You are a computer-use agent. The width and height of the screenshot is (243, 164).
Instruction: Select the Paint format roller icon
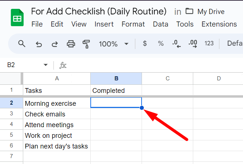tap(87, 44)
